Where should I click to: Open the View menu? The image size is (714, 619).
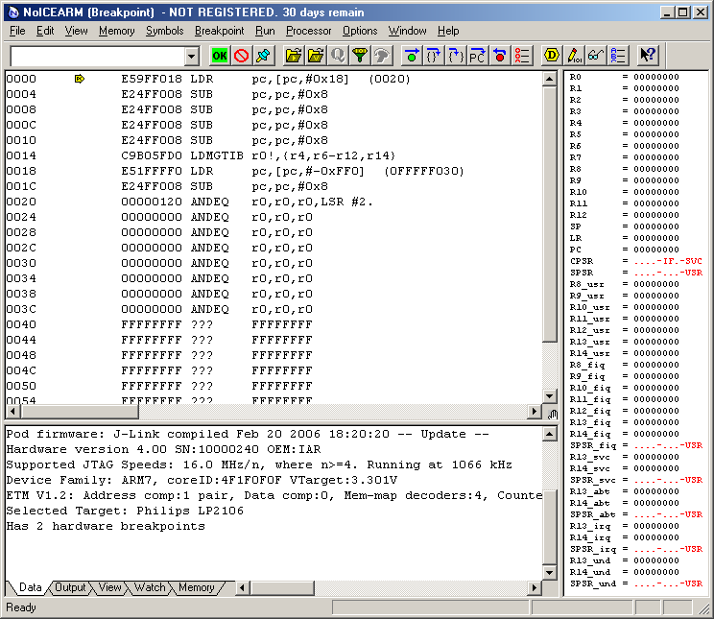(76, 31)
